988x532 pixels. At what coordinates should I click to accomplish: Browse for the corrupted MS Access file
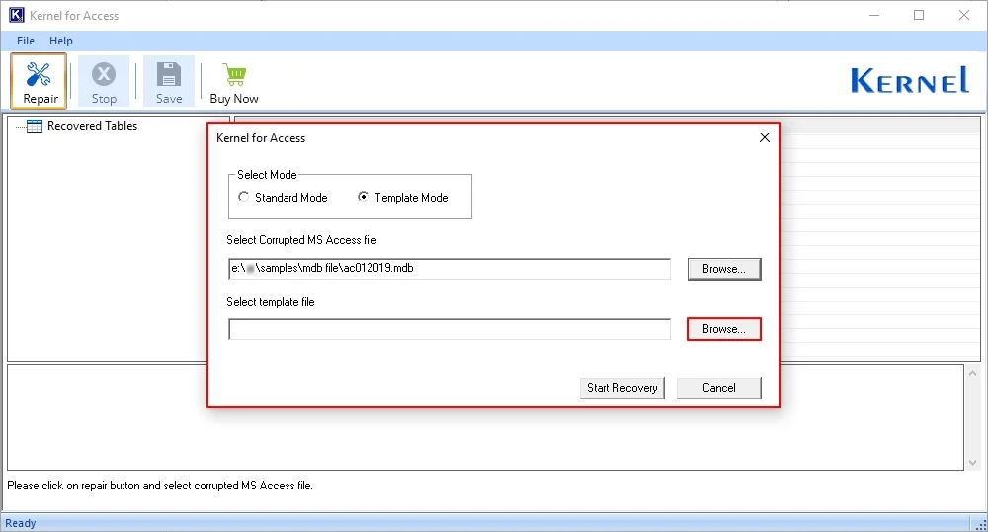(724, 269)
